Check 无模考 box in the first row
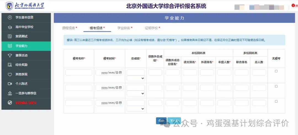298x135 pixels. 276,71
